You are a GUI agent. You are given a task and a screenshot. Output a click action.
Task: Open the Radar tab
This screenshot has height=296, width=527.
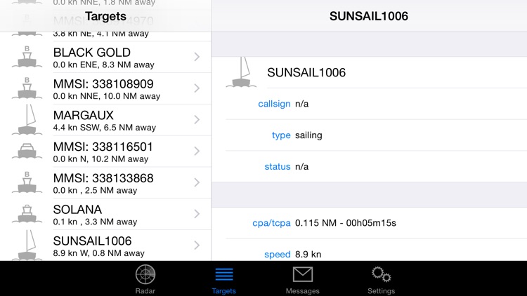[145, 279]
